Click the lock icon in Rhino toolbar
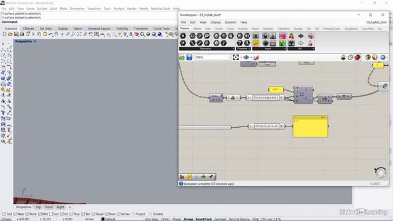 [131, 34]
